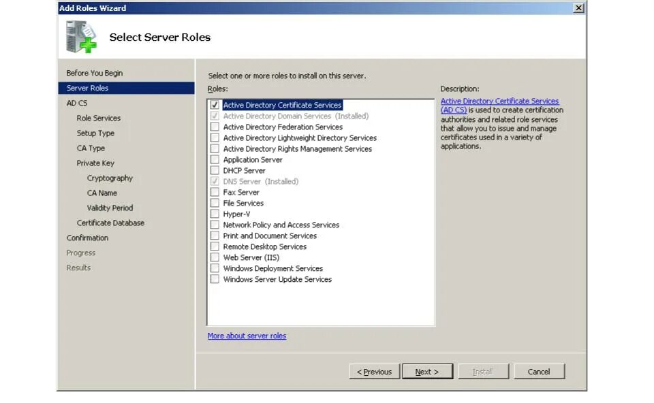Check Active Directory Federation Services checkbox
This screenshot has height=403, width=654.
point(215,127)
